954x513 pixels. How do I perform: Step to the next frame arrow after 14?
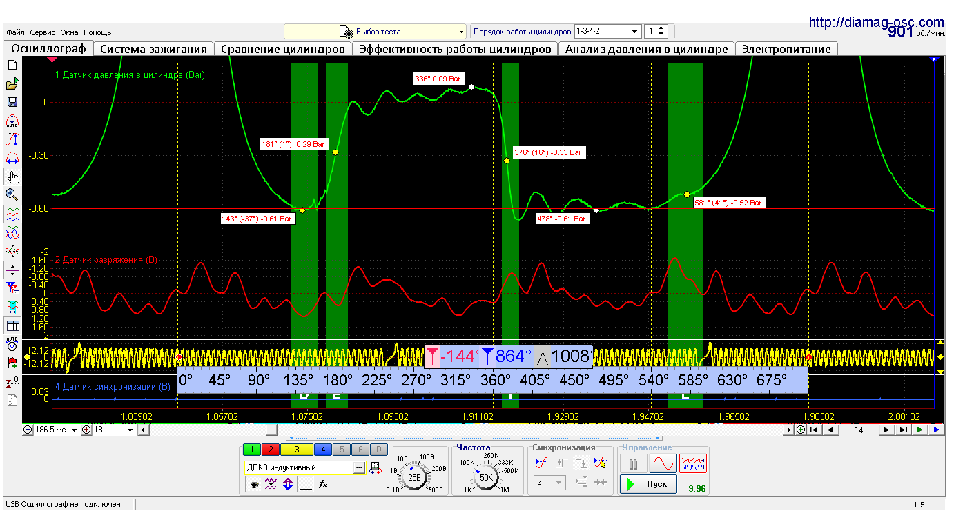pyautogui.click(x=887, y=430)
